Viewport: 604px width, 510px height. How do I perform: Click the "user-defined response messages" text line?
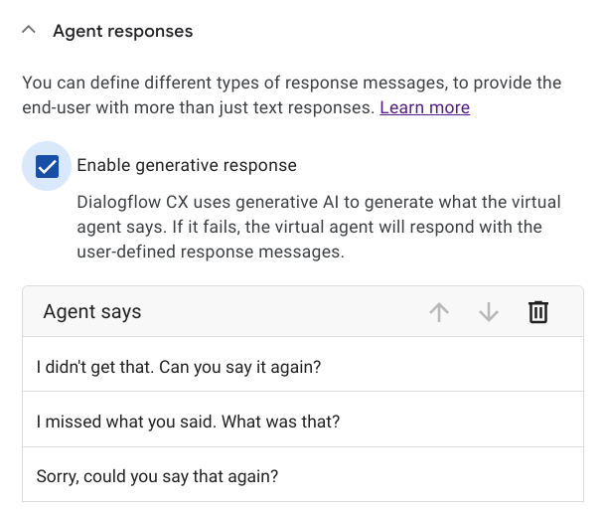[210, 252]
